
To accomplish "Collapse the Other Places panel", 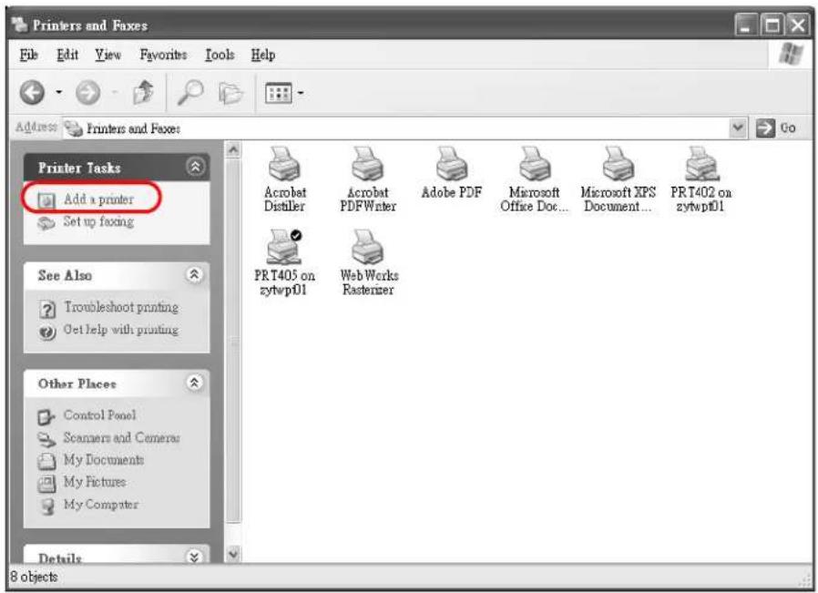I will point(195,383).
